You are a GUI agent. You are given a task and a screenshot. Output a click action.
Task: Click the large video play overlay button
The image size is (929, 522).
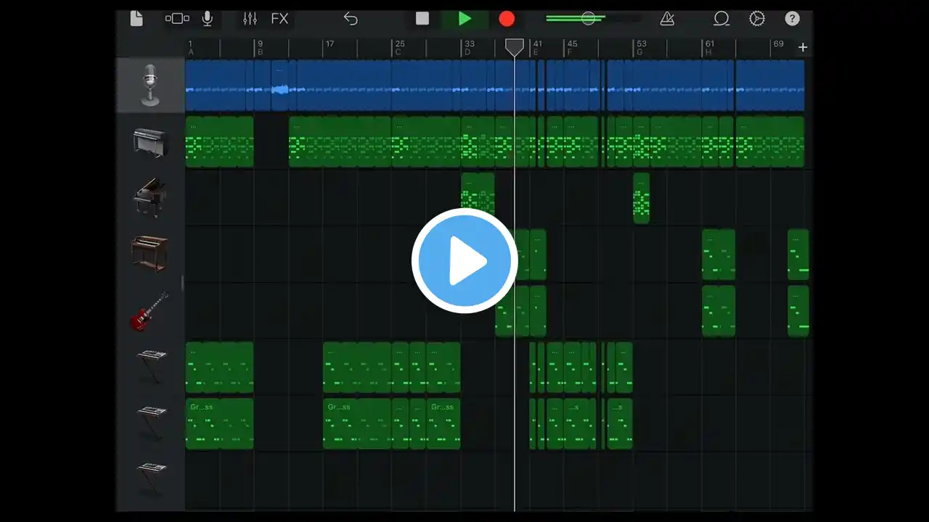(464, 261)
